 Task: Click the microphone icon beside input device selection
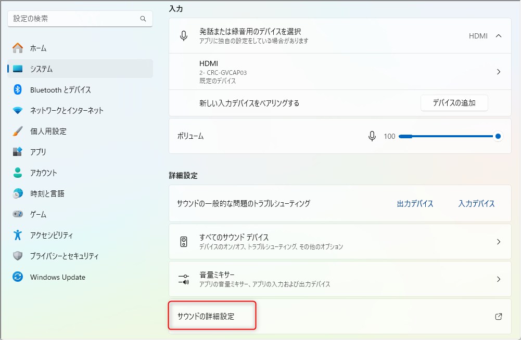click(x=184, y=36)
